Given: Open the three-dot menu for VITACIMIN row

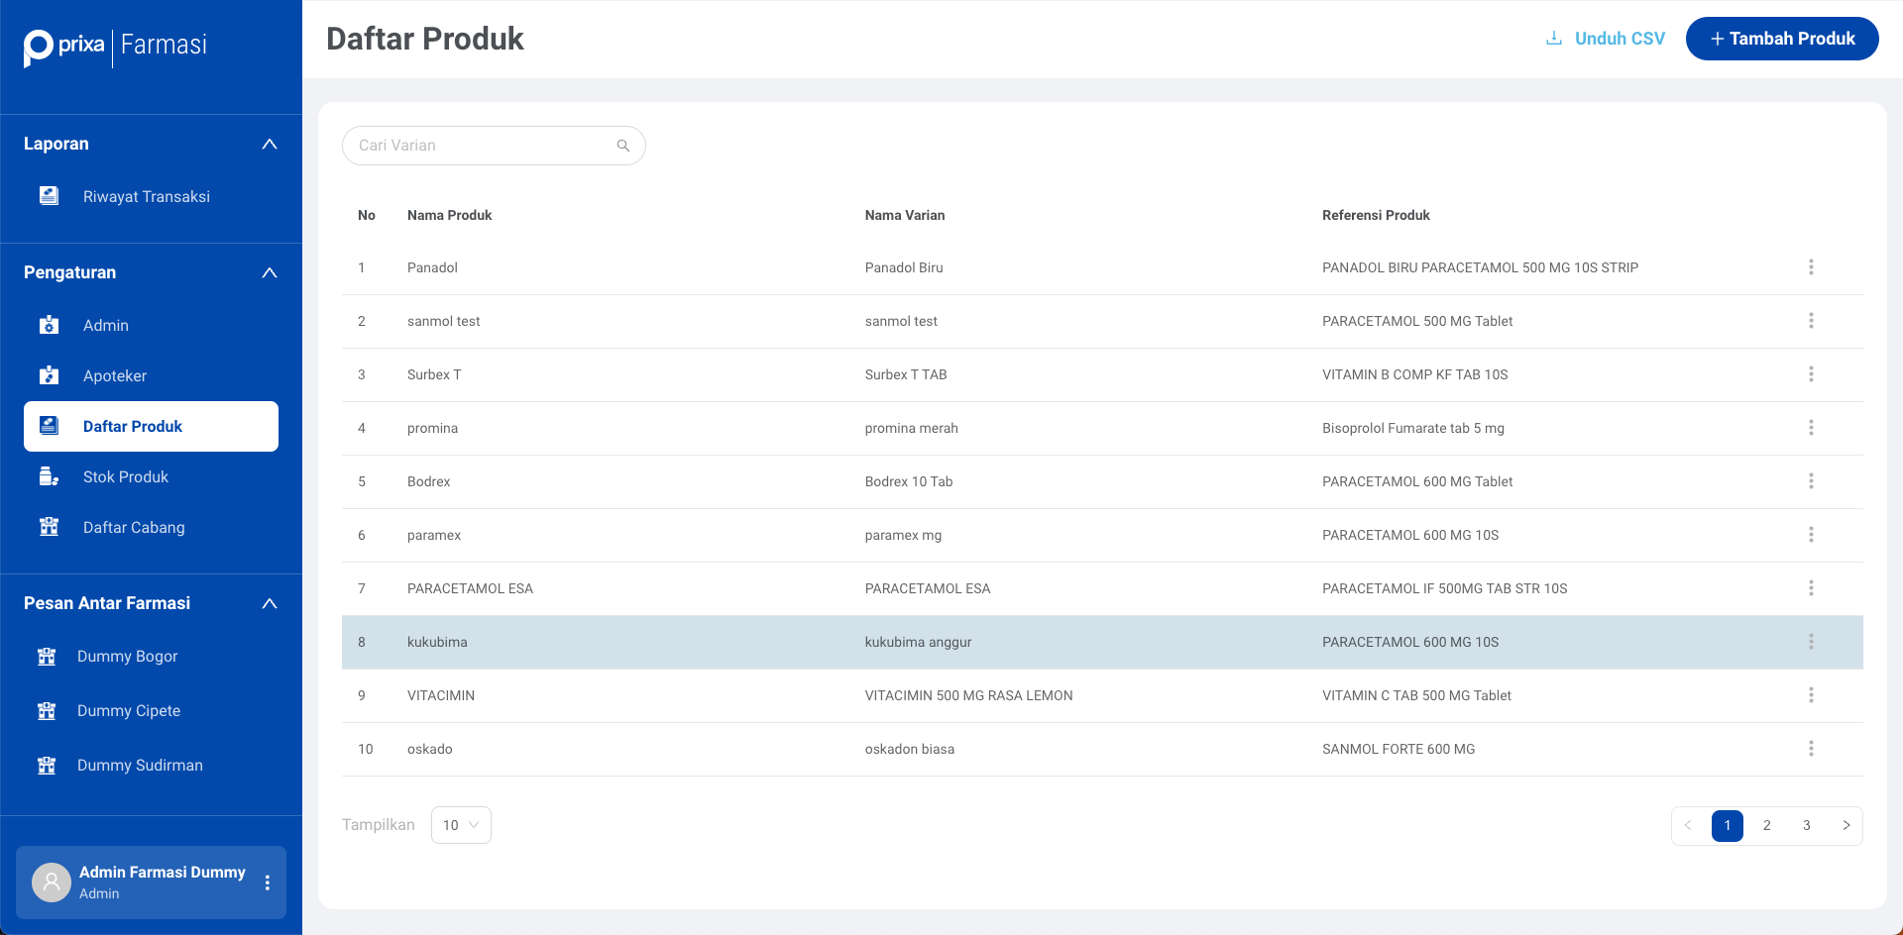Looking at the screenshot, I should tap(1810, 695).
